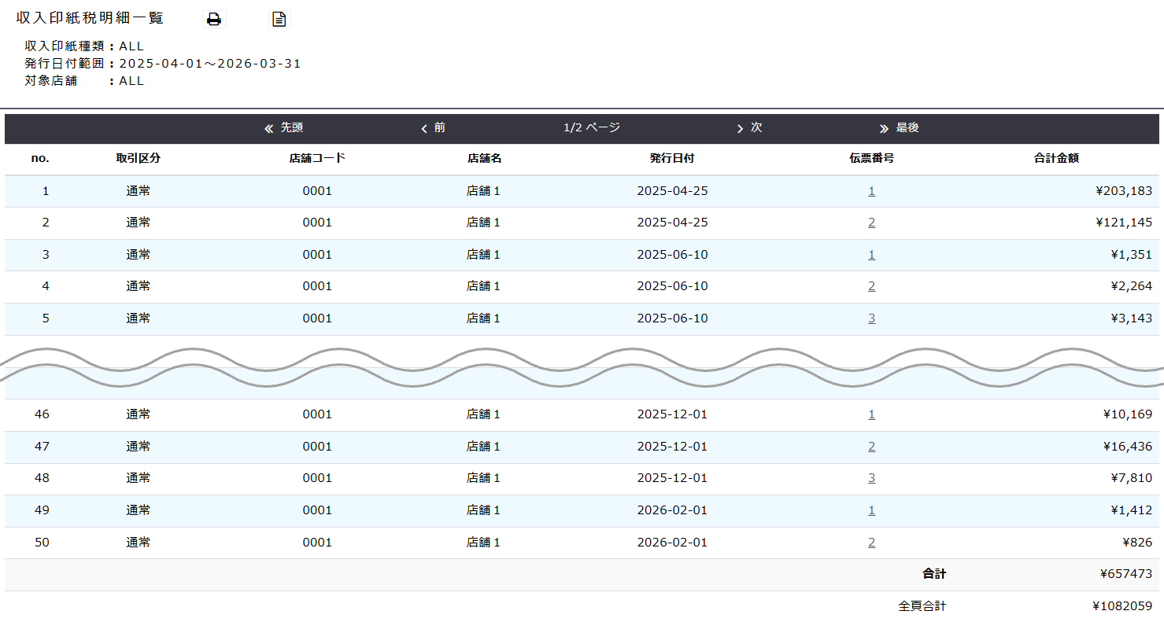Click the no. column header
The image size is (1164, 644).
pyautogui.click(x=40, y=158)
